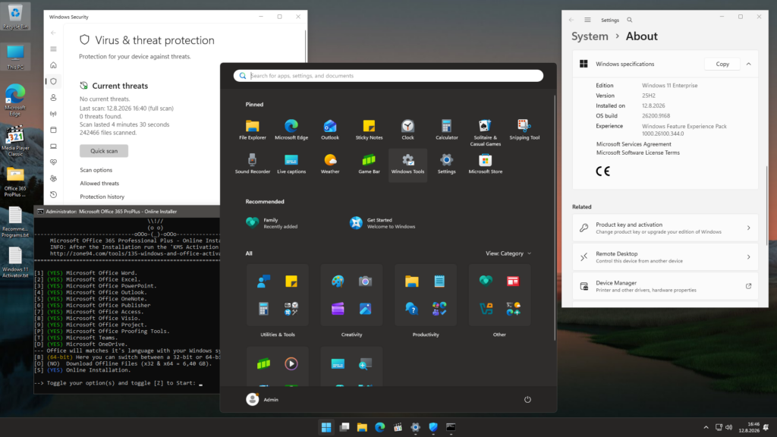Open Windows Security hamburger menu
This screenshot has height=437, width=777.
(54, 49)
